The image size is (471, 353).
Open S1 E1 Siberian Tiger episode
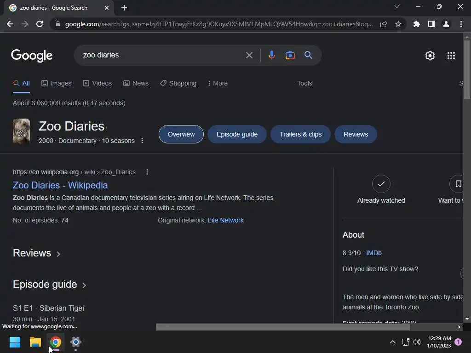pos(49,308)
